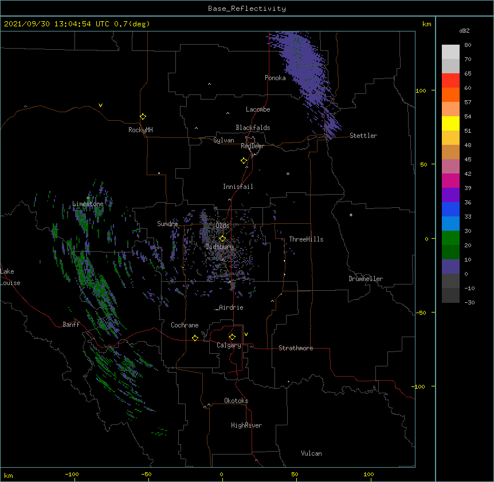Click the yellow diamond marker above RockyMH

pyautogui.click(x=143, y=117)
